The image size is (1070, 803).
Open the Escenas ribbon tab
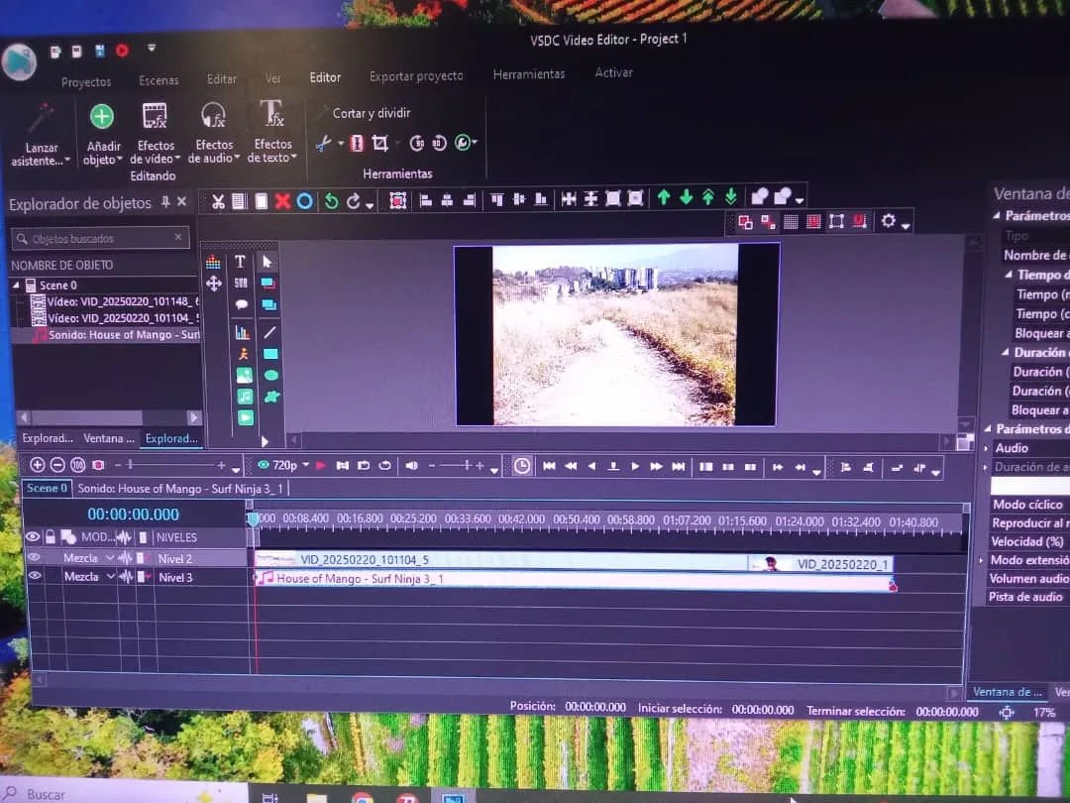pyautogui.click(x=159, y=80)
